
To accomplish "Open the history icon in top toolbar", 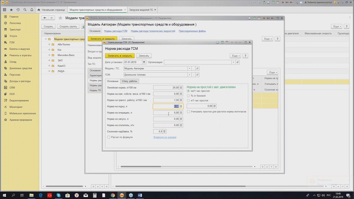I will click(18, 10).
